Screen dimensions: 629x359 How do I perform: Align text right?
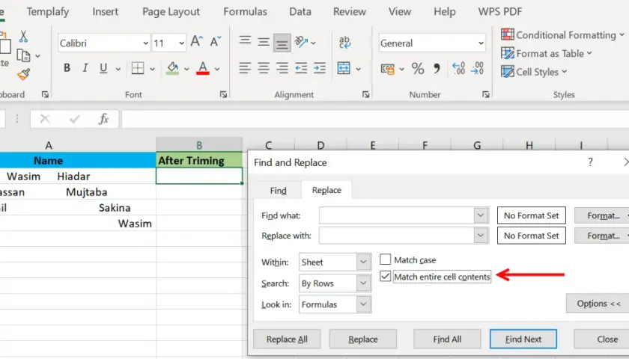[x=282, y=68]
